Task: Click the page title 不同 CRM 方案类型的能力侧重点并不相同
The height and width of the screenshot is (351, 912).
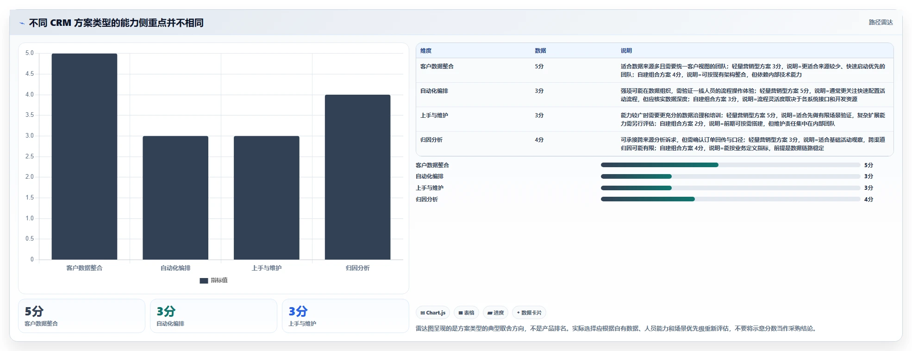Action: [x=116, y=23]
